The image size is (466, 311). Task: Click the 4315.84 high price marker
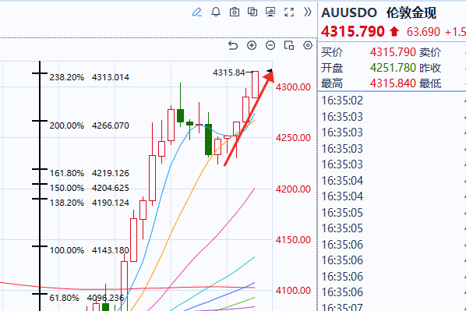[229, 72]
